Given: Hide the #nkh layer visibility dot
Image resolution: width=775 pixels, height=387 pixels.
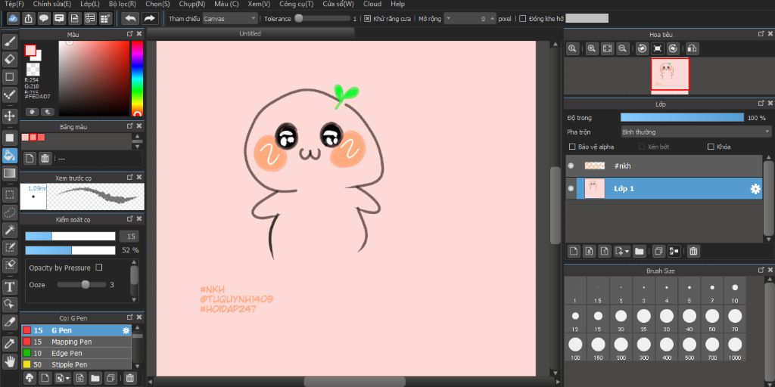Looking at the screenshot, I should point(571,166).
